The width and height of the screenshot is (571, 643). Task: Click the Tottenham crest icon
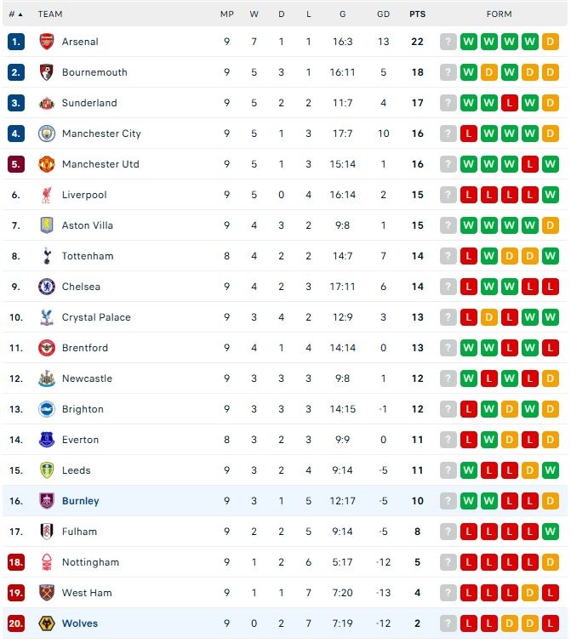coord(46,256)
